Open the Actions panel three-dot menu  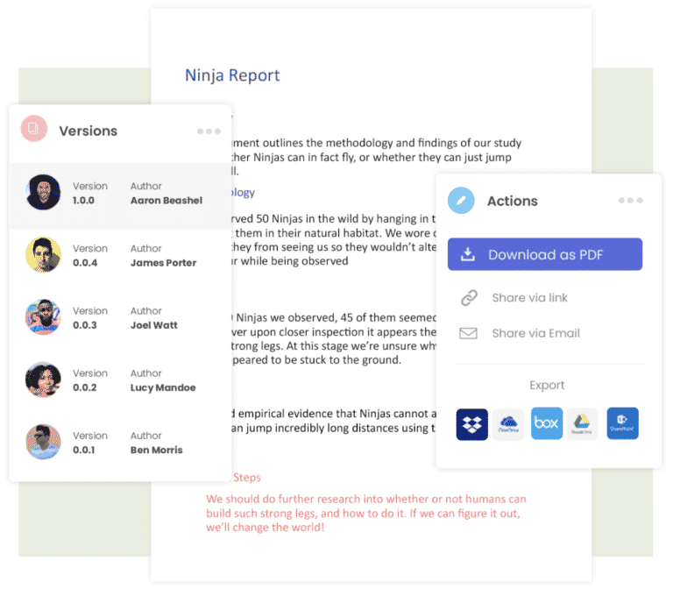point(630,201)
